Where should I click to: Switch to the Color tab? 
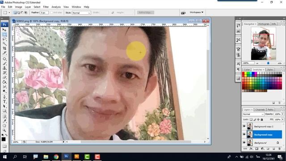tap(247, 70)
